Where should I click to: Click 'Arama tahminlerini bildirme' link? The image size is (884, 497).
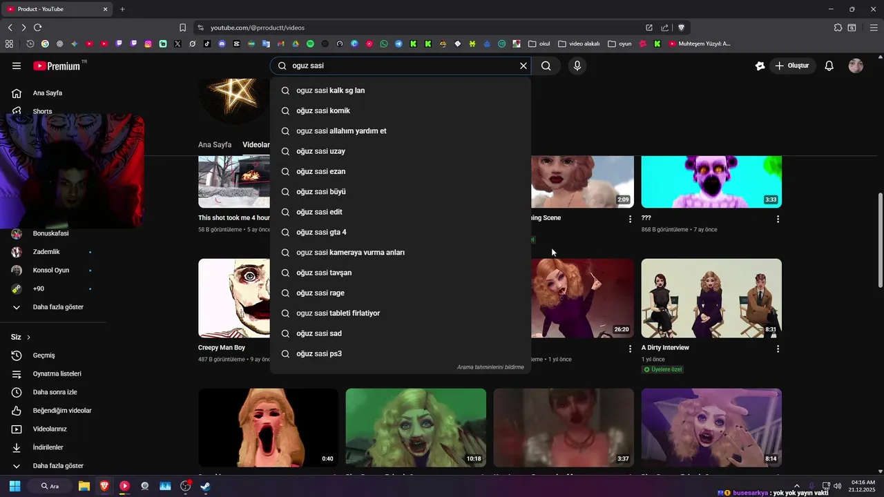coord(490,367)
